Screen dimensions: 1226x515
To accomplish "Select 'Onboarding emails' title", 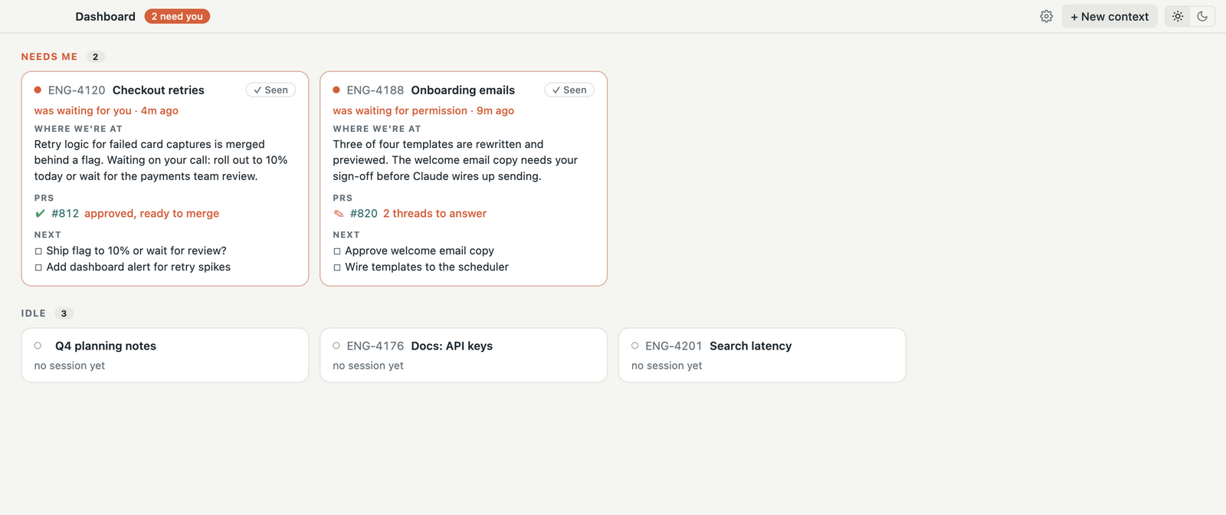I will [x=463, y=90].
